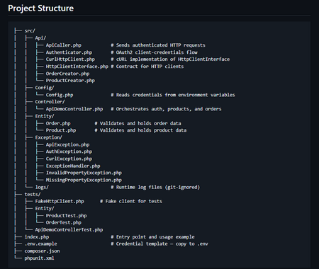Click 'AuthException.php' file name
The image size is (319, 269).
(x=69, y=151)
